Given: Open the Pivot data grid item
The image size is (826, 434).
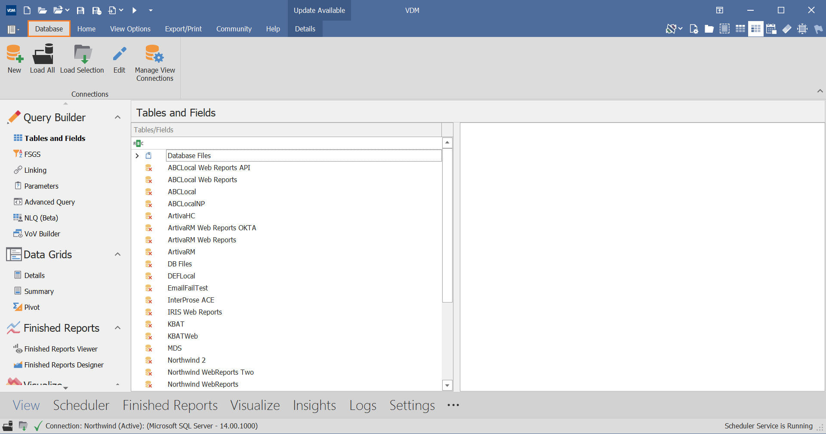Looking at the screenshot, I should pos(32,307).
